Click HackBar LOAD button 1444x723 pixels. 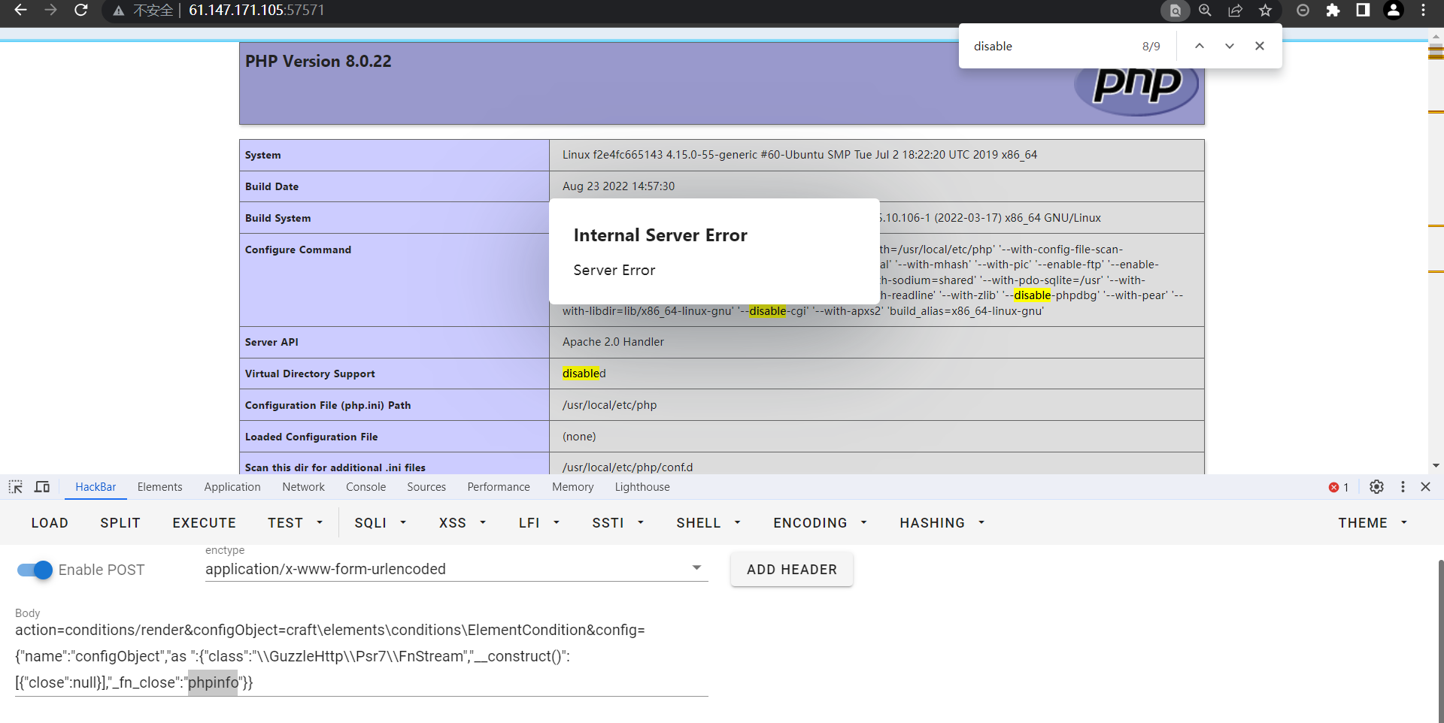pos(50,523)
